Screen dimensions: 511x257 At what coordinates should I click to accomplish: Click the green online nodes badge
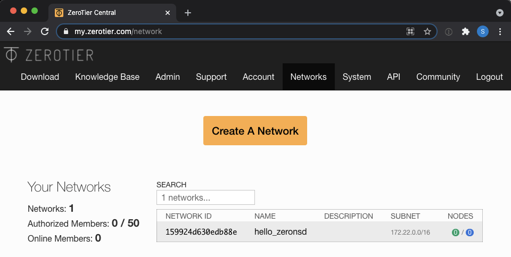pos(456,232)
